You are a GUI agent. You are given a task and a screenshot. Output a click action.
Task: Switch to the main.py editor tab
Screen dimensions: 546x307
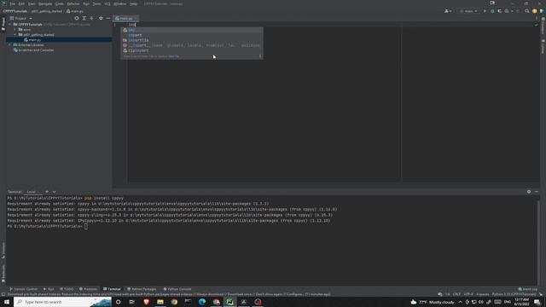pos(125,18)
